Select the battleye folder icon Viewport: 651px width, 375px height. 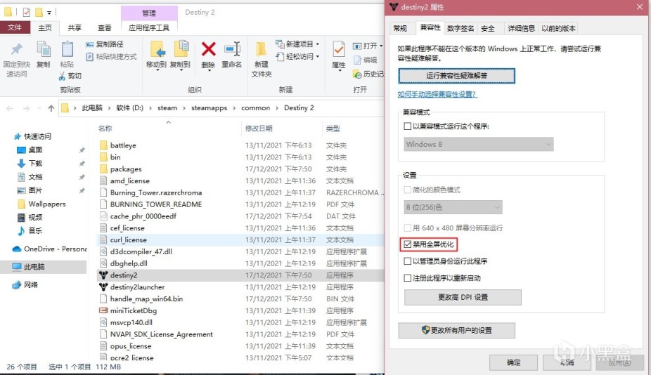tap(103, 145)
